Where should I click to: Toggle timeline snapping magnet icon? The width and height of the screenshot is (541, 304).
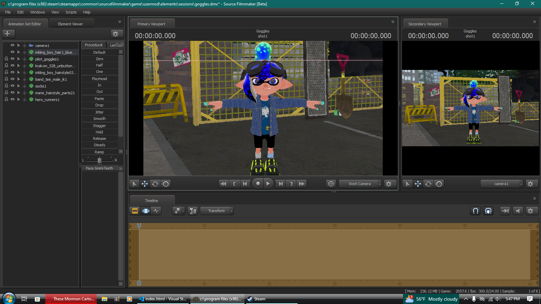pos(475,211)
